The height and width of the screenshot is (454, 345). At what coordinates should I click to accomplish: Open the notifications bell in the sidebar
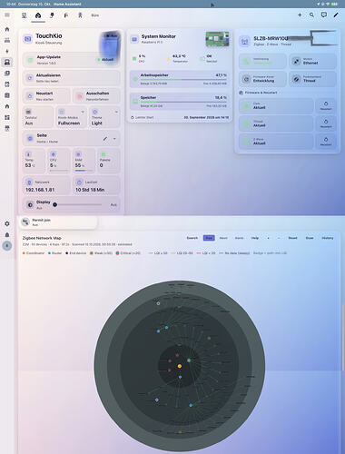(x=7, y=235)
